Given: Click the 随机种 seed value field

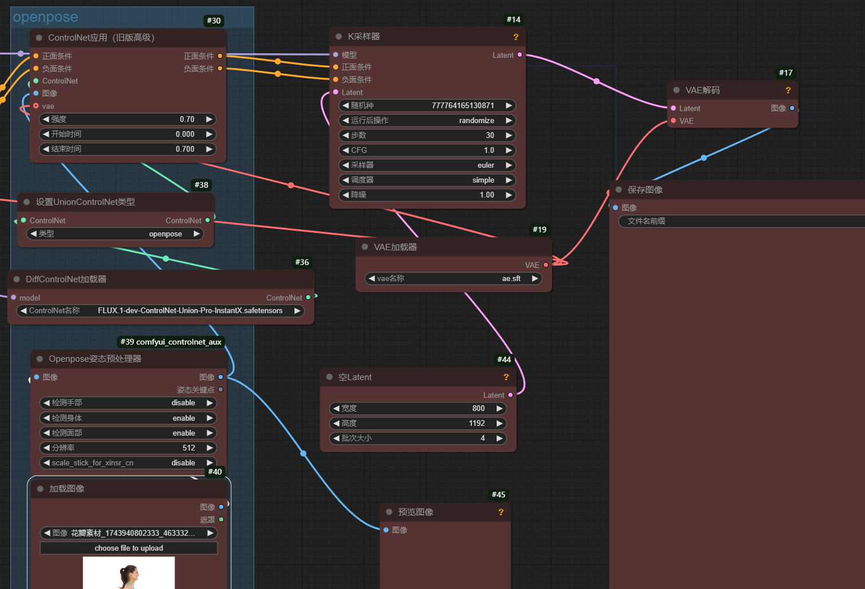Looking at the screenshot, I should (x=427, y=105).
